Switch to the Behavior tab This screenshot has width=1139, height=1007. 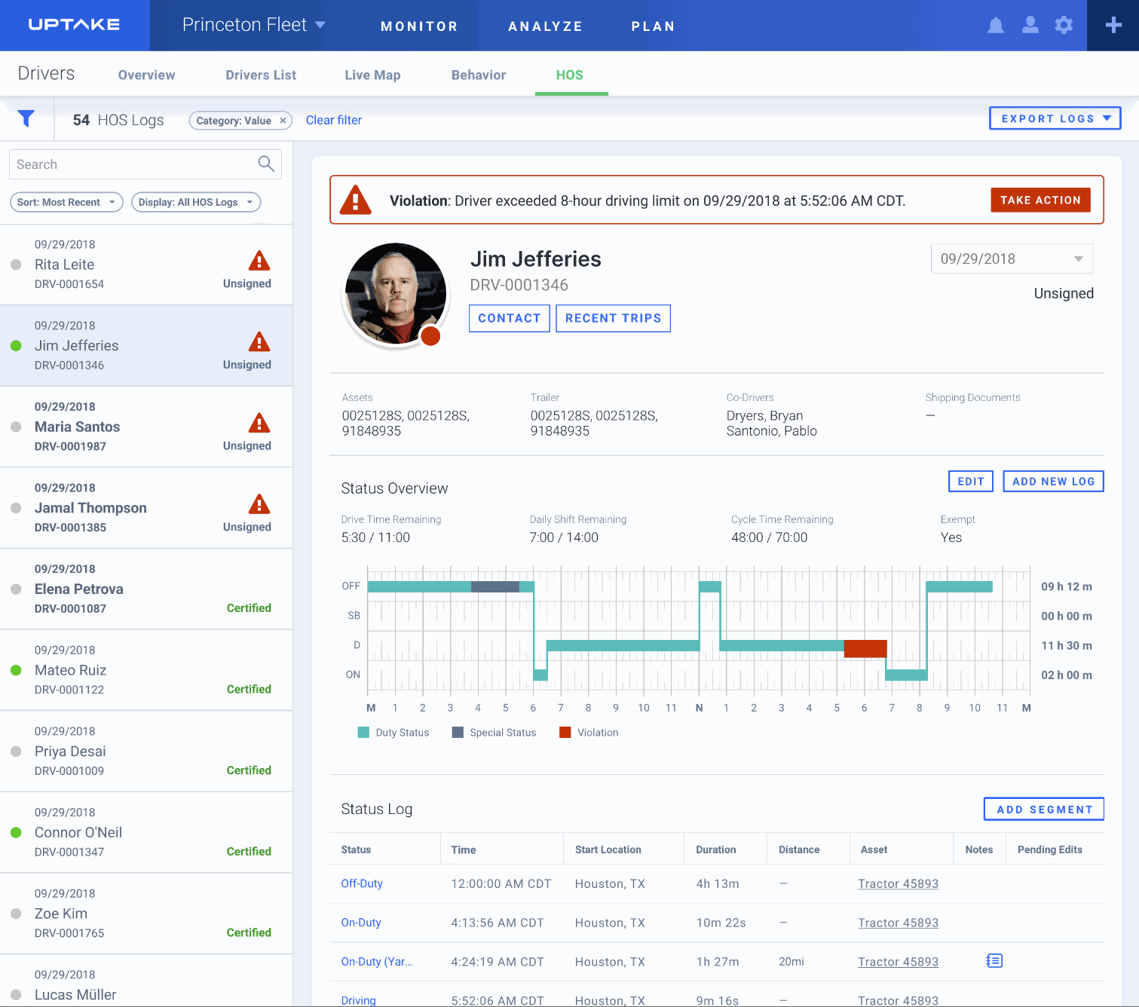(x=478, y=75)
